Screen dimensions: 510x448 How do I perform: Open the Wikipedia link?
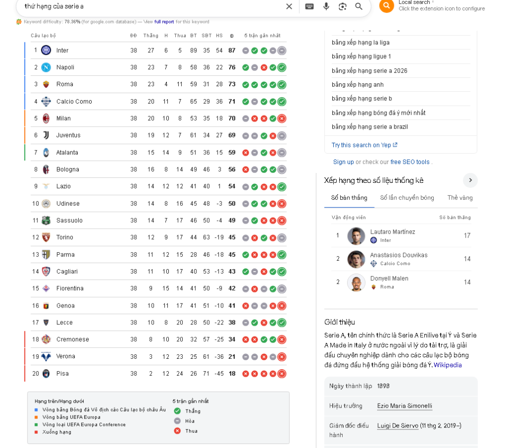pos(448,365)
